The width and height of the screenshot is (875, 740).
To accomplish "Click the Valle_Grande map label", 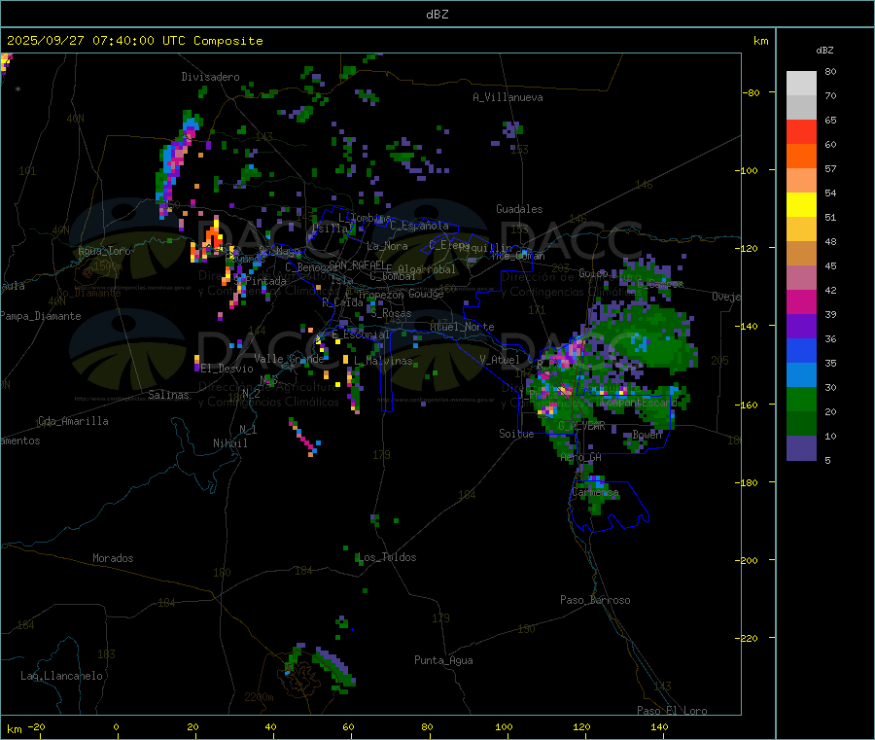I will pos(289,359).
